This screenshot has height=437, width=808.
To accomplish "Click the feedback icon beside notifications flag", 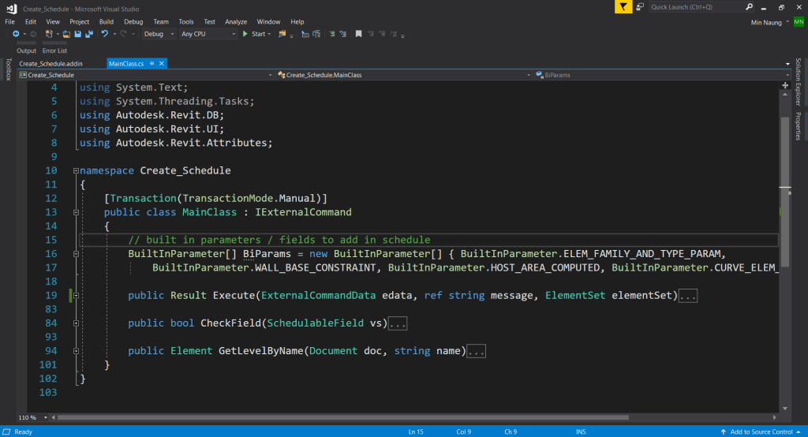I will coord(640,6).
